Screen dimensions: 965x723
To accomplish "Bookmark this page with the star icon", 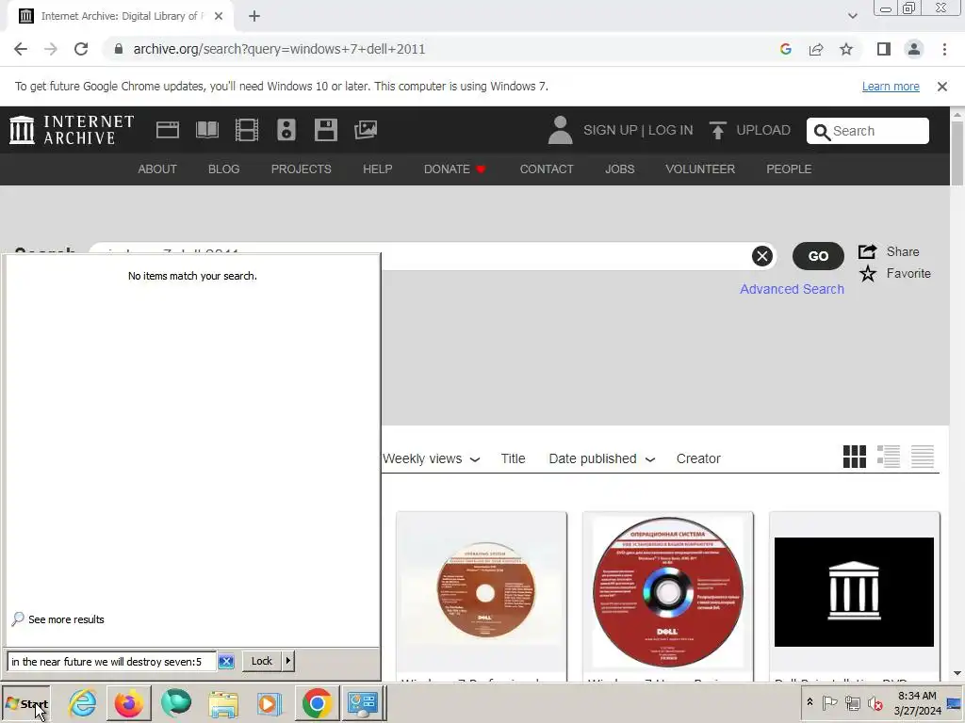I will [x=846, y=49].
